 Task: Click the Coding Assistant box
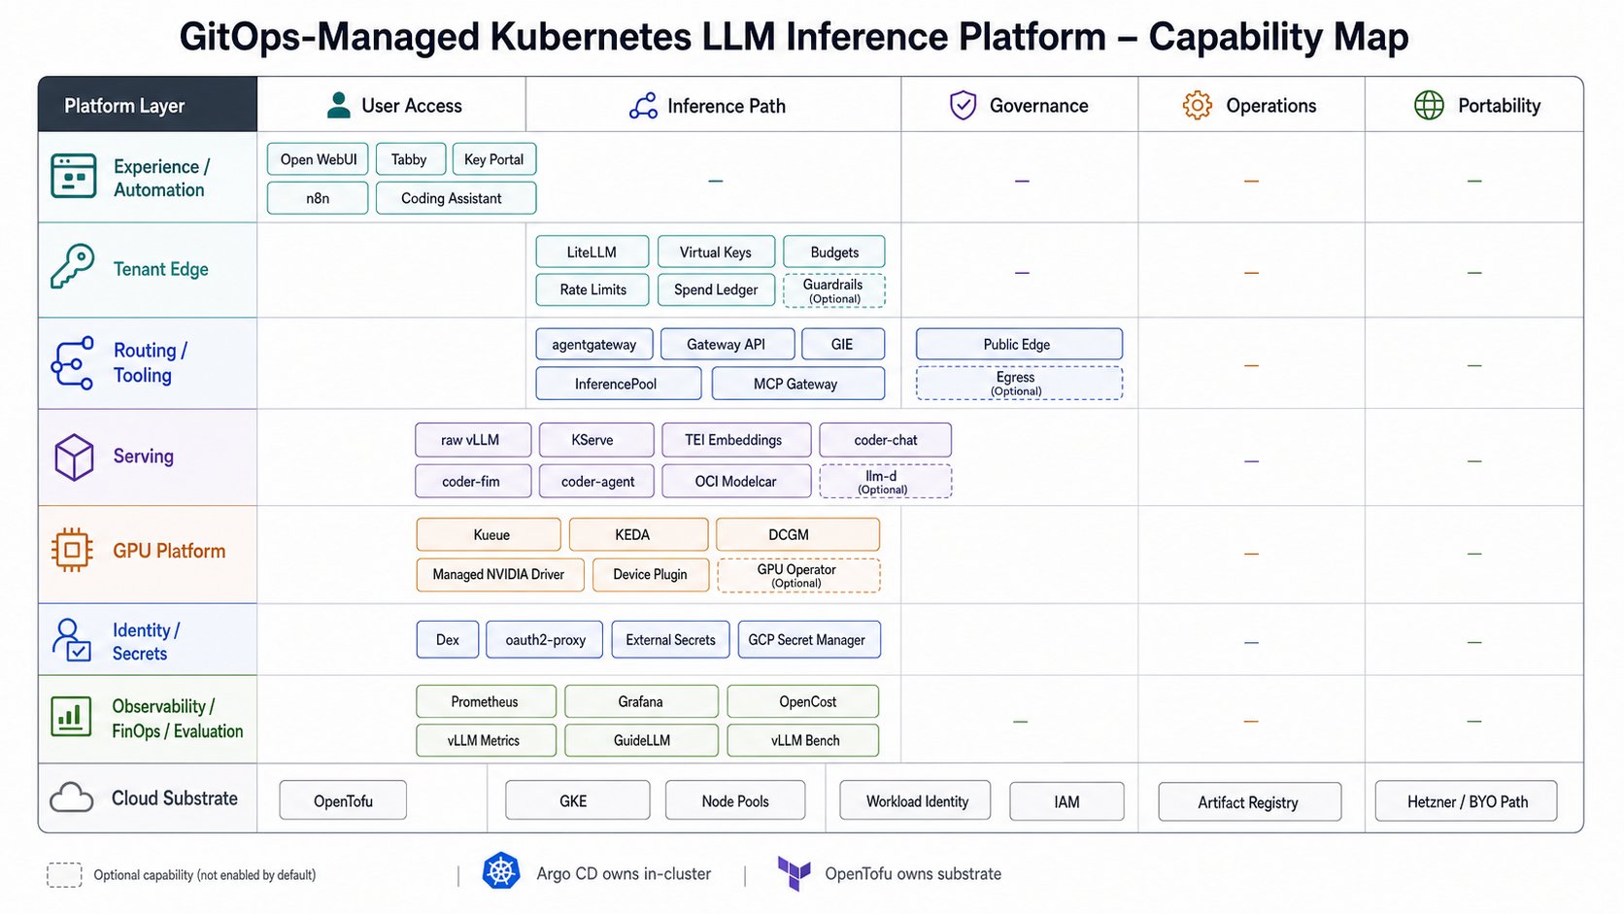(456, 198)
